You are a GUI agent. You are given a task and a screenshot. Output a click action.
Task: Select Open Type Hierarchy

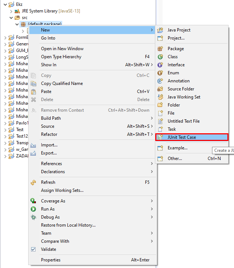pos(92,57)
